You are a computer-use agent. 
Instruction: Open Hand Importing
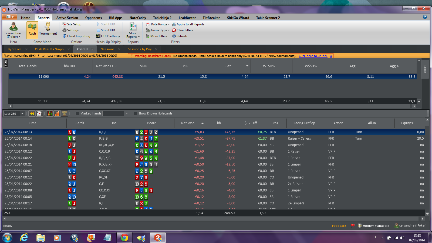click(x=76, y=36)
